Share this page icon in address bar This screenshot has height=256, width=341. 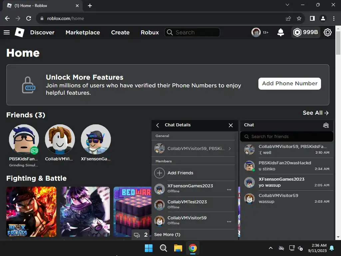288,19
